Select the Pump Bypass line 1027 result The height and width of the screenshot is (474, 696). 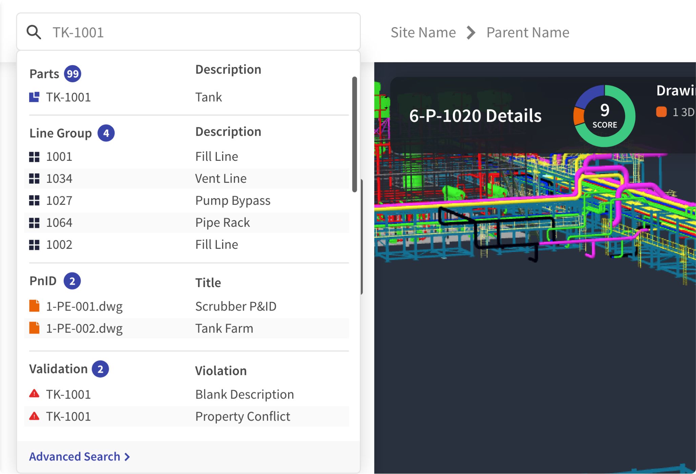click(x=136, y=200)
